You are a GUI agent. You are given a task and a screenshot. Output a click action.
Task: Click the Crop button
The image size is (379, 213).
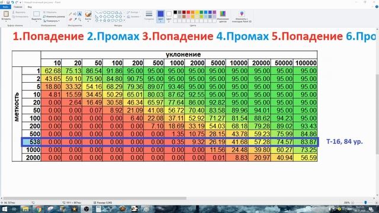click(50, 12)
